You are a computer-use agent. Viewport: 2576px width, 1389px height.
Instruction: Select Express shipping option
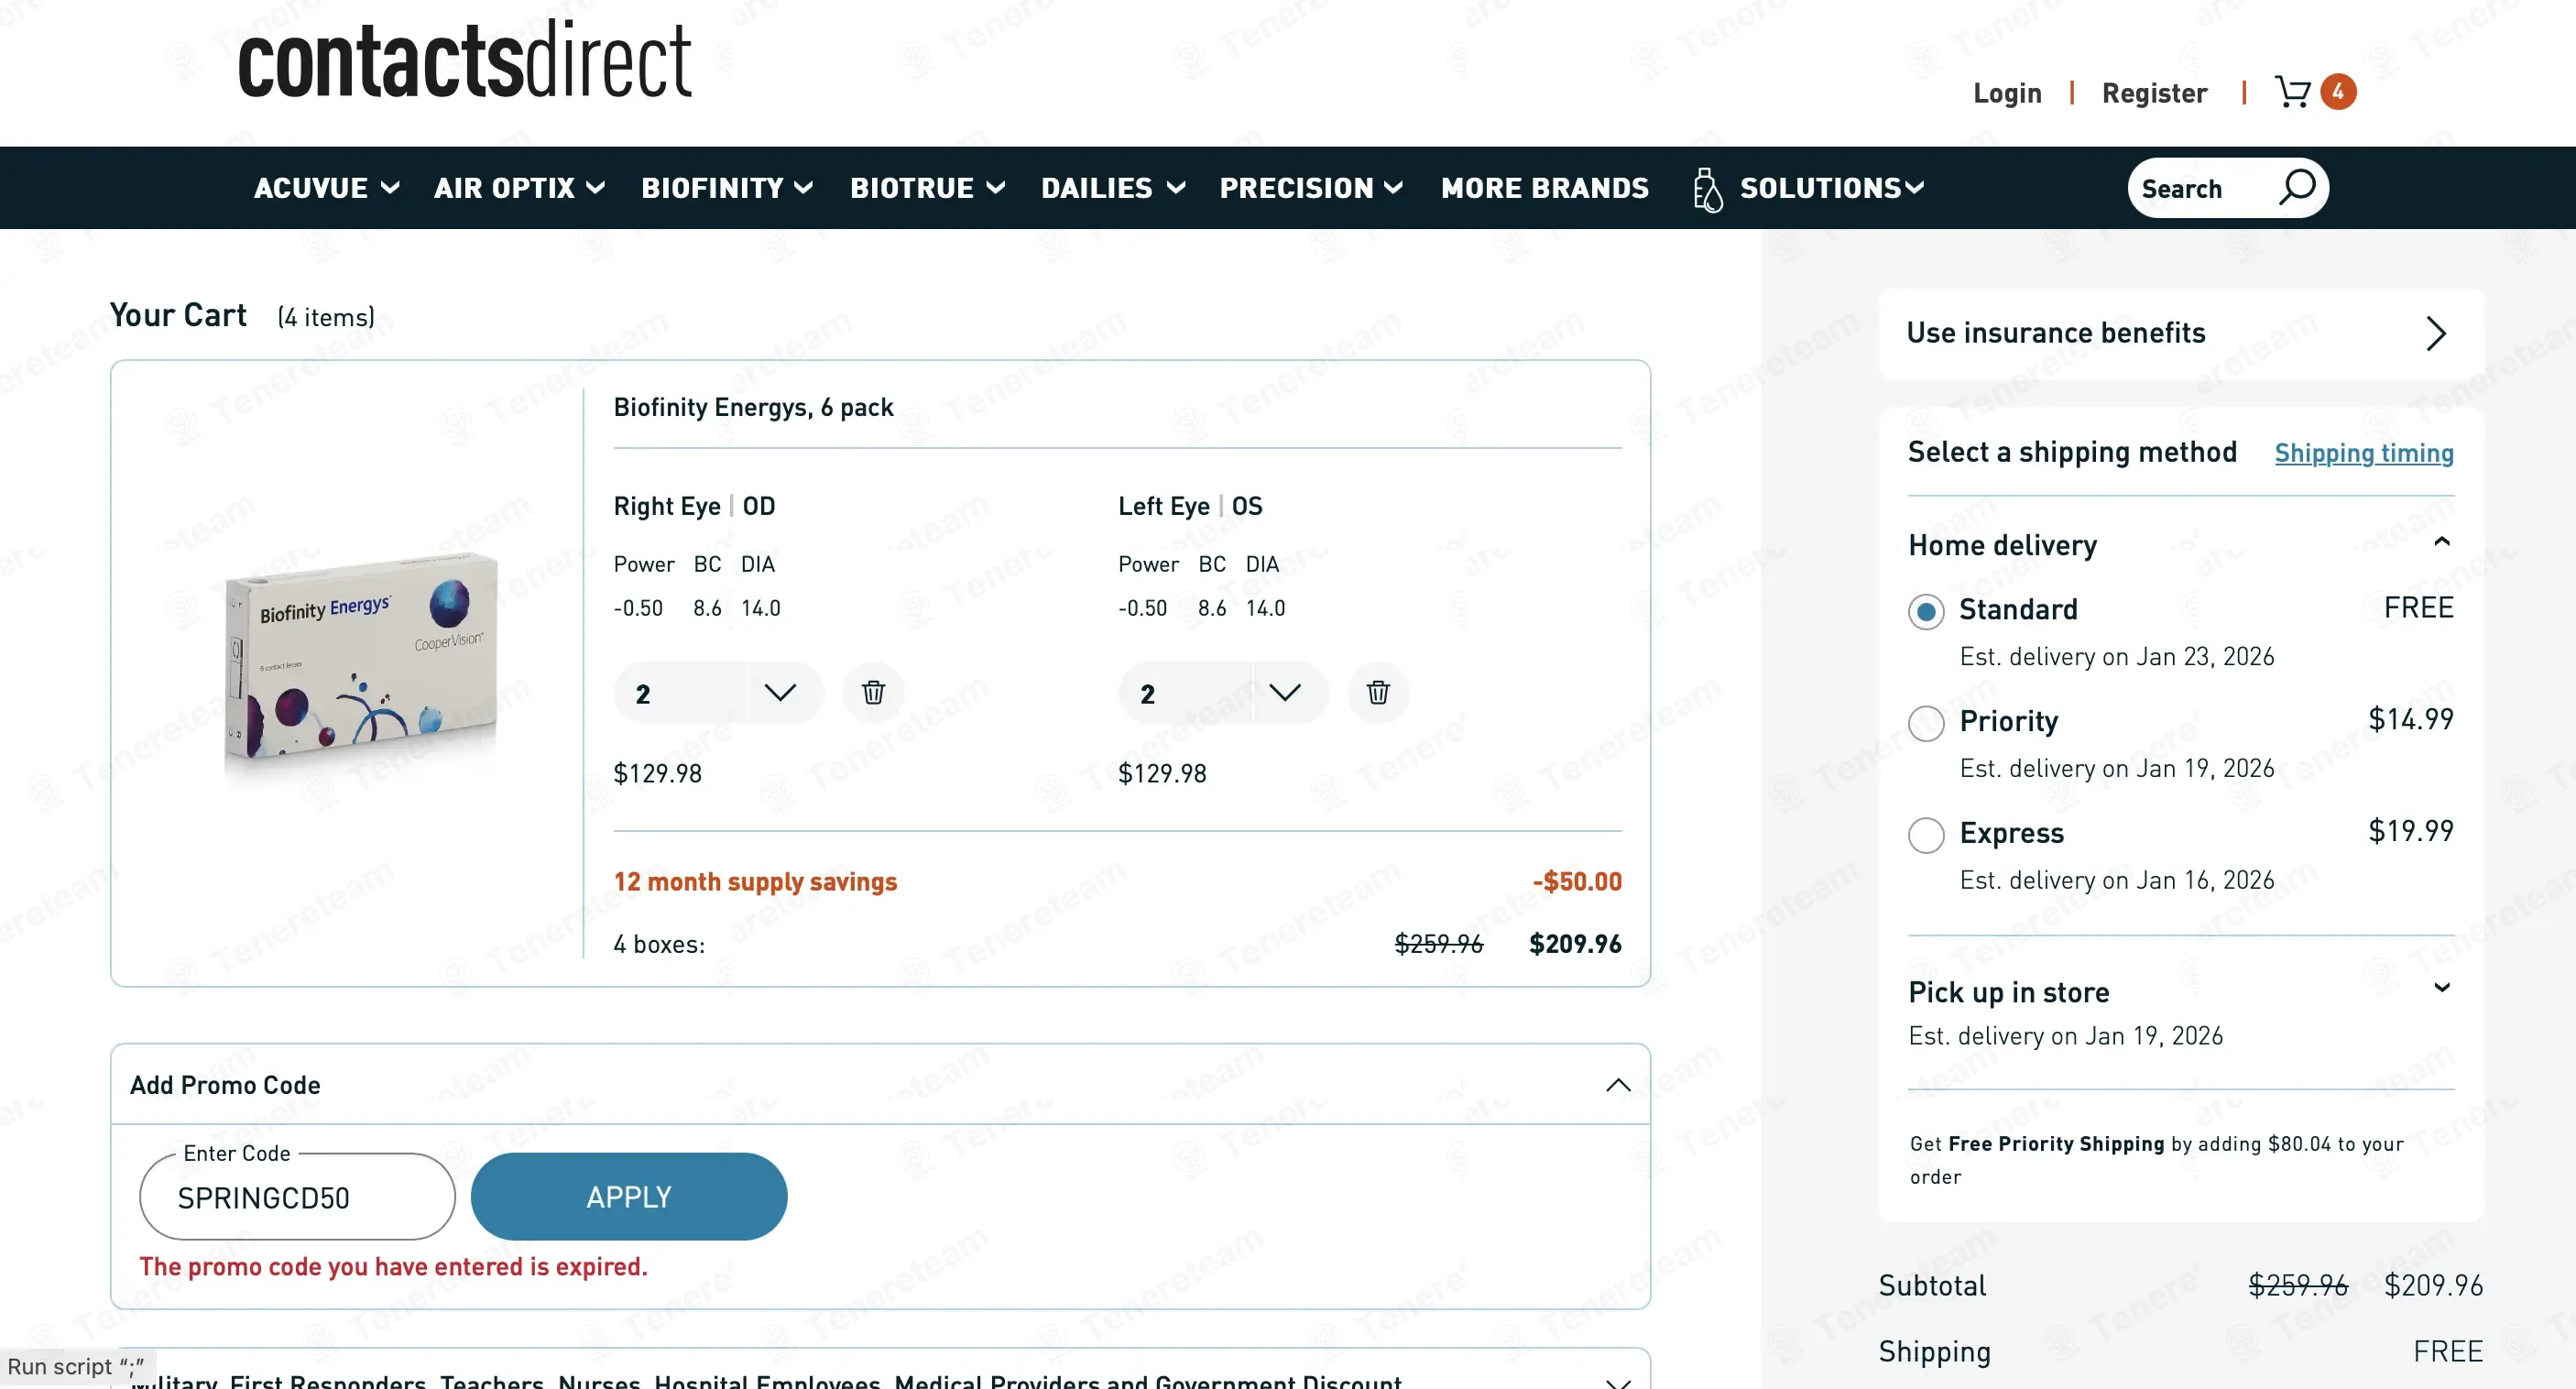(1926, 835)
